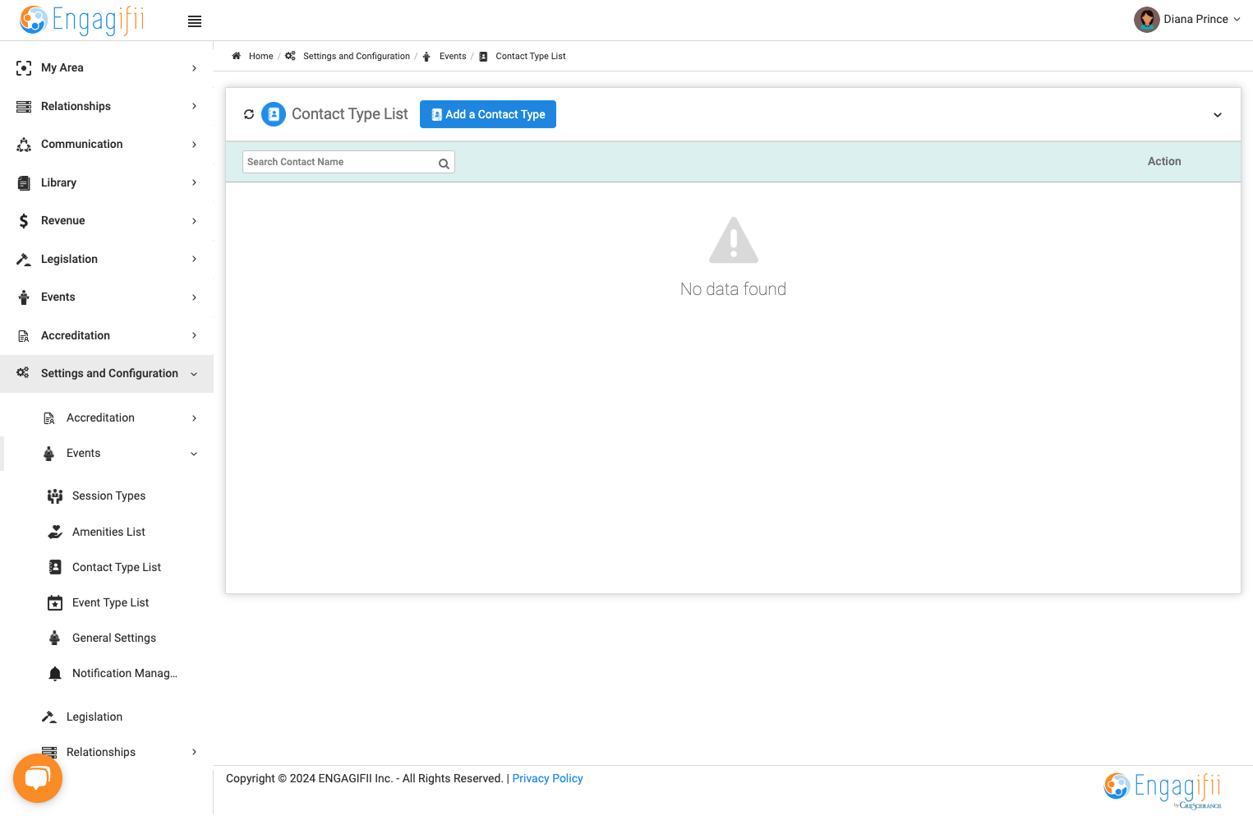Viewport: 1253px width, 816px height.
Task: Click the Amenities List icon
Action: pyautogui.click(x=55, y=532)
